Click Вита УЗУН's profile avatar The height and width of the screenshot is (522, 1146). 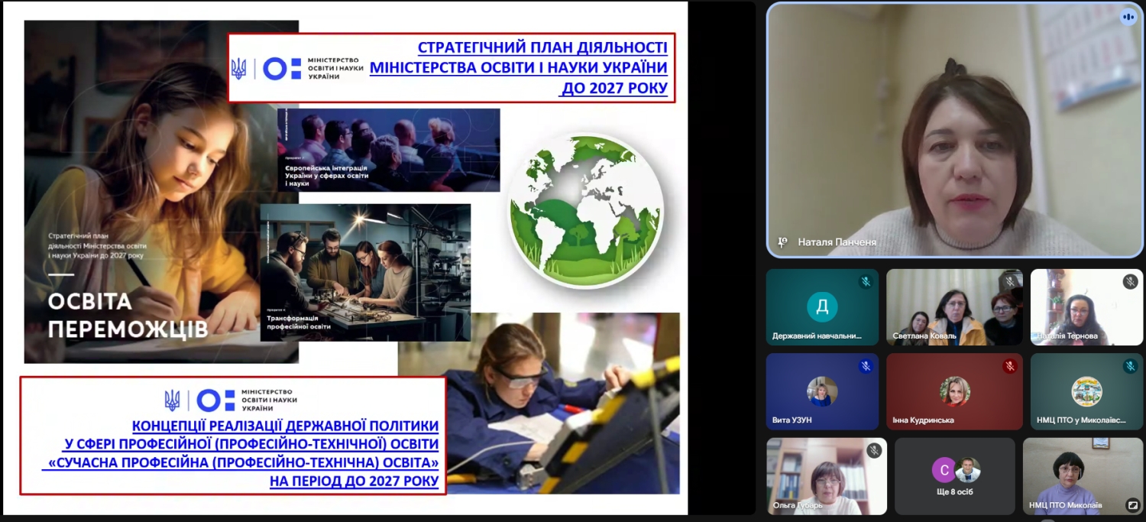coord(822,391)
